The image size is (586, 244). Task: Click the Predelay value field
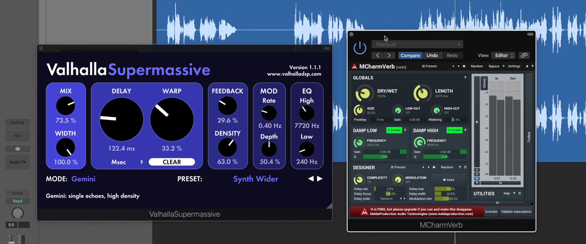(380, 120)
